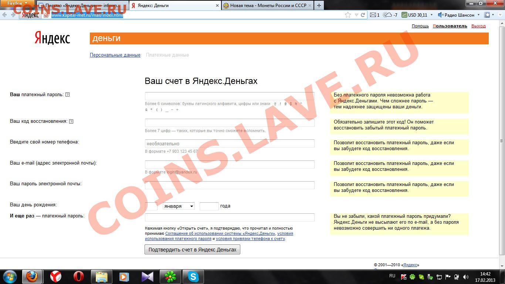Open the mail counter icon in the toolbar
The height and width of the screenshot is (284, 505).
(x=375, y=15)
